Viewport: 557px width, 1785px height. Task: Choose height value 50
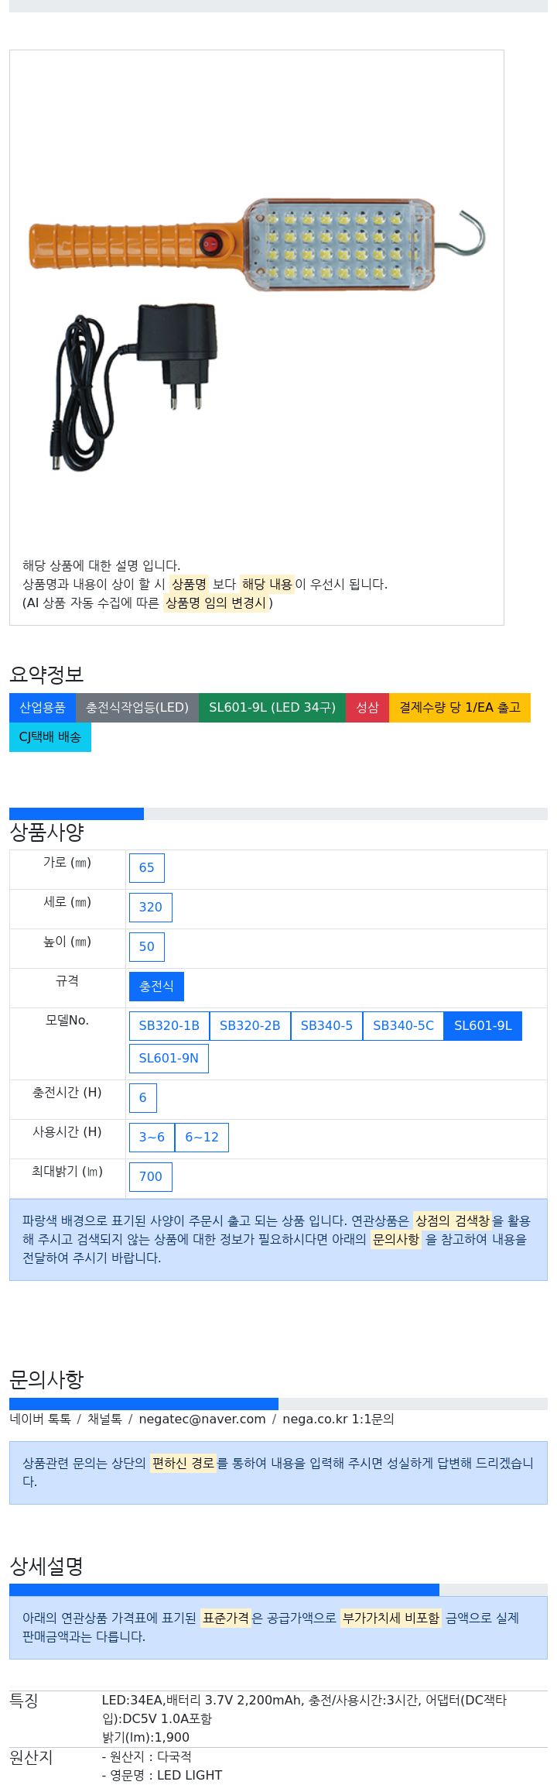[x=147, y=947]
